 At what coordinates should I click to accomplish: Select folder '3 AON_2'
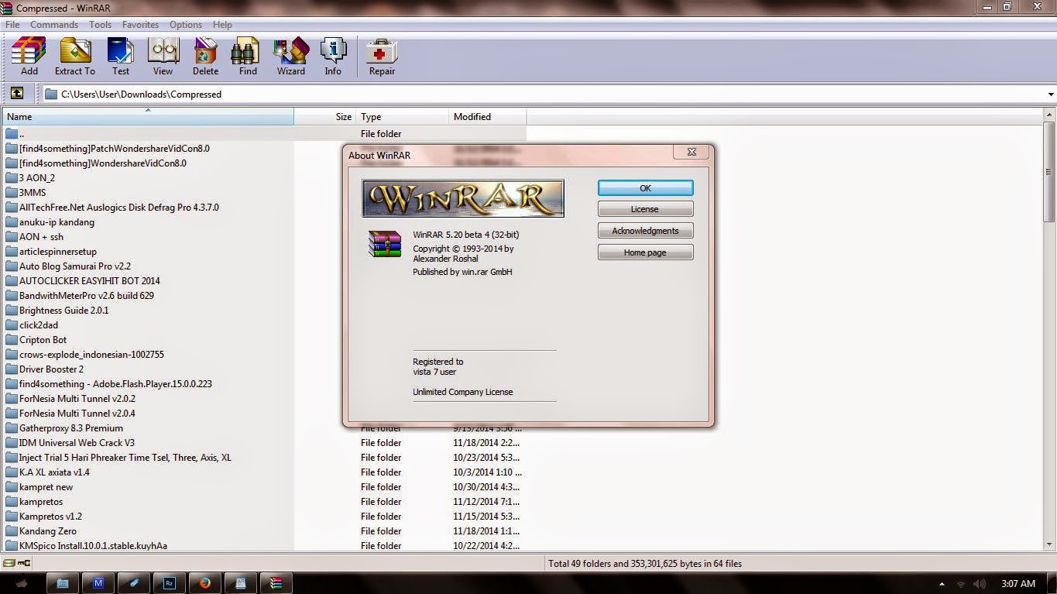point(37,178)
